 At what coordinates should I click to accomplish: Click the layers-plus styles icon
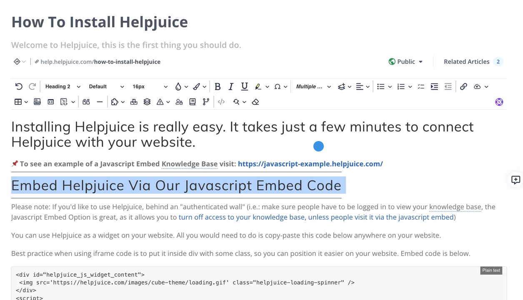pyautogui.click(x=341, y=87)
